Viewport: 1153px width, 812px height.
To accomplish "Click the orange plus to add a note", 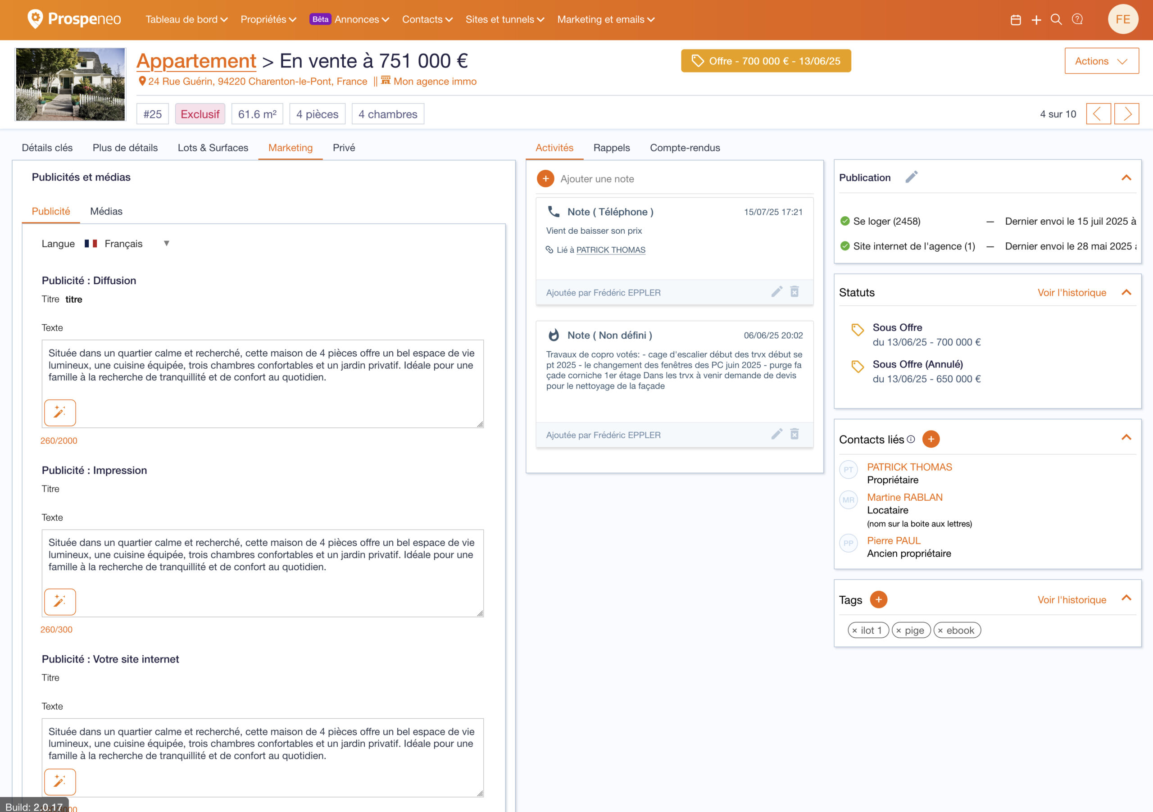I will pyautogui.click(x=545, y=179).
